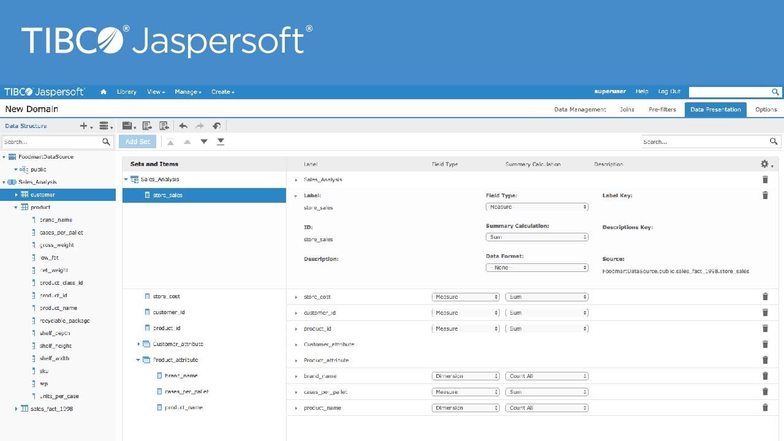Viewport: 784px width, 441px height.
Task: Delete customer_id row using trash icon
Action: click(765, 312)
